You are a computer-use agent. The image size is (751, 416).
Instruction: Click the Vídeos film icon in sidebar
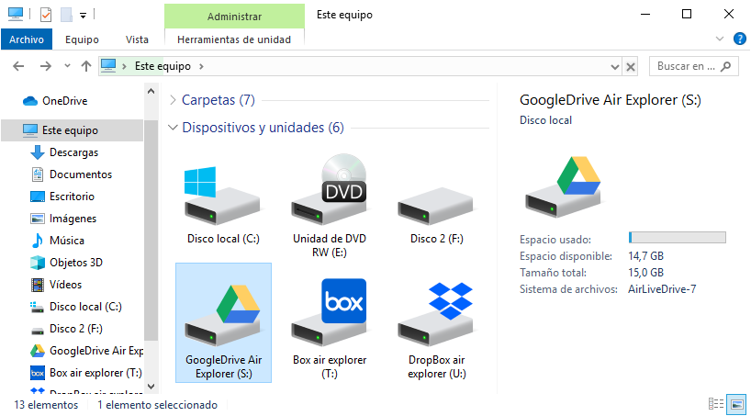(x=38, y=285)
